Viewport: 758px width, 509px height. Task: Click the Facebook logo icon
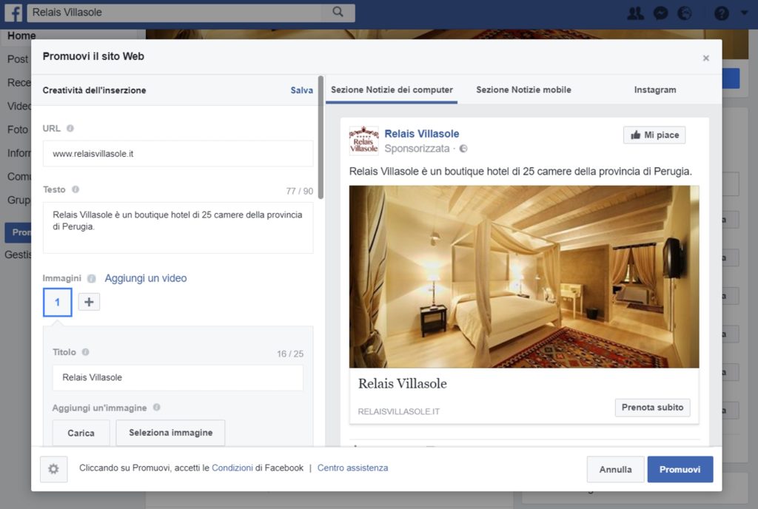tap(13, 13)
